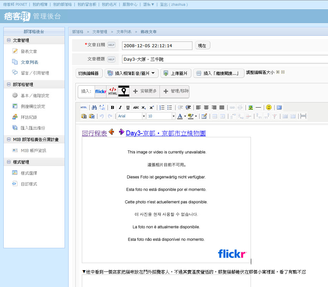This screenshot has width=328, height=287.
Task: Toggle the fullscreen editor icon
Action: pos(279,108)
